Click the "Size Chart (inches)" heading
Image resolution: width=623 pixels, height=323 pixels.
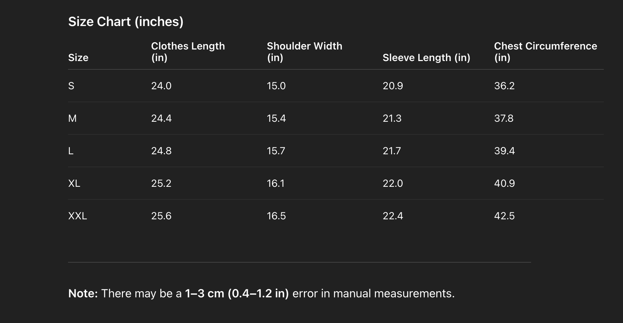coord(126,22)
